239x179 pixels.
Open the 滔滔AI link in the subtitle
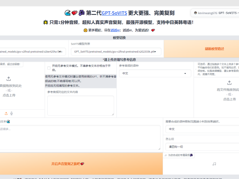[115, 30]
